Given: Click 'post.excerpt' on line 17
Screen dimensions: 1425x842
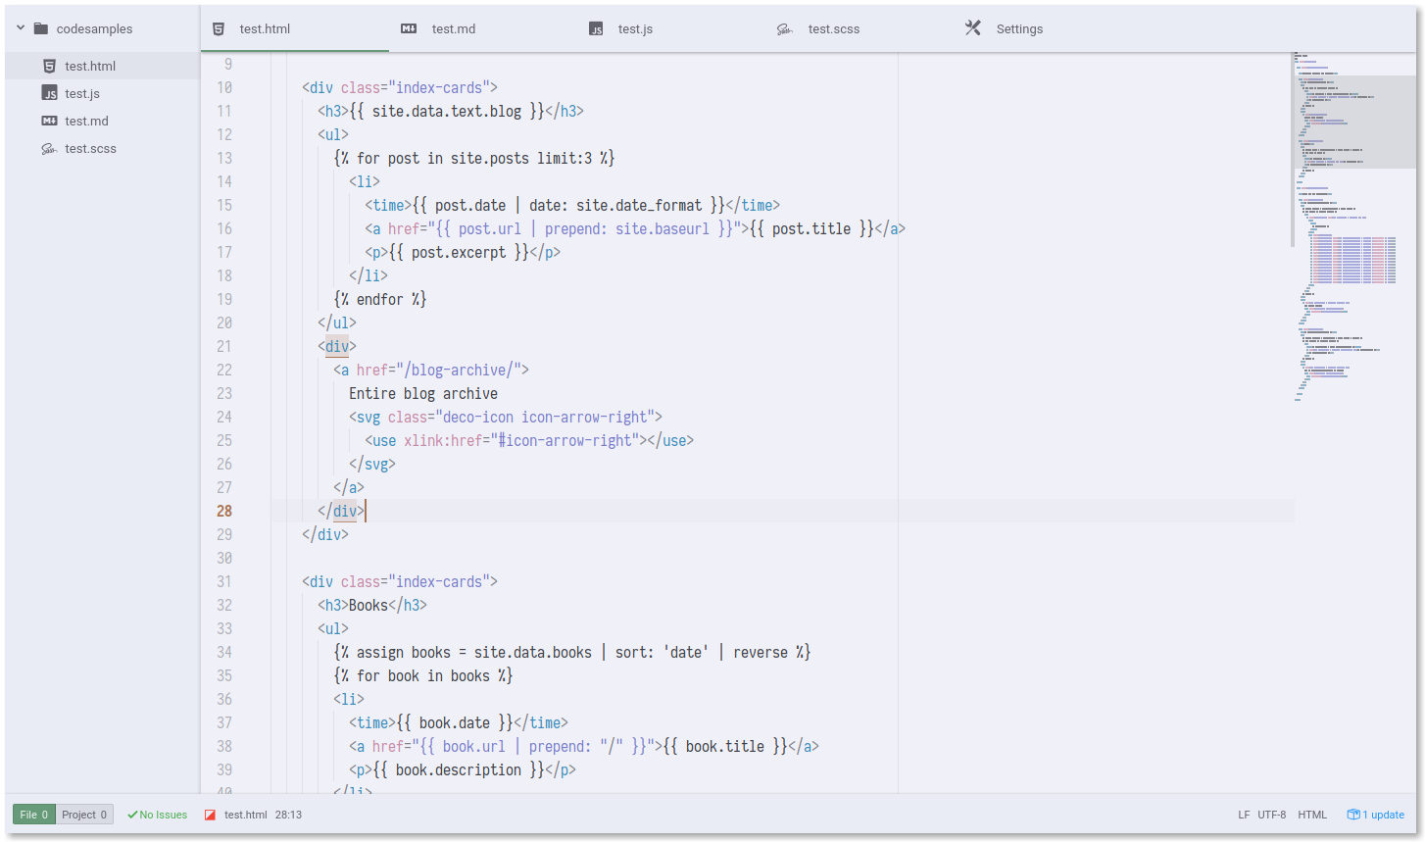Looking at the screenshot, I should [459, 252].
